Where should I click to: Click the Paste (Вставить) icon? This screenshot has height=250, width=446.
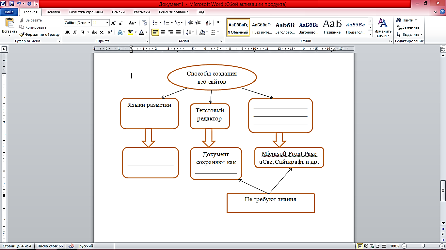tap(10, 23)
